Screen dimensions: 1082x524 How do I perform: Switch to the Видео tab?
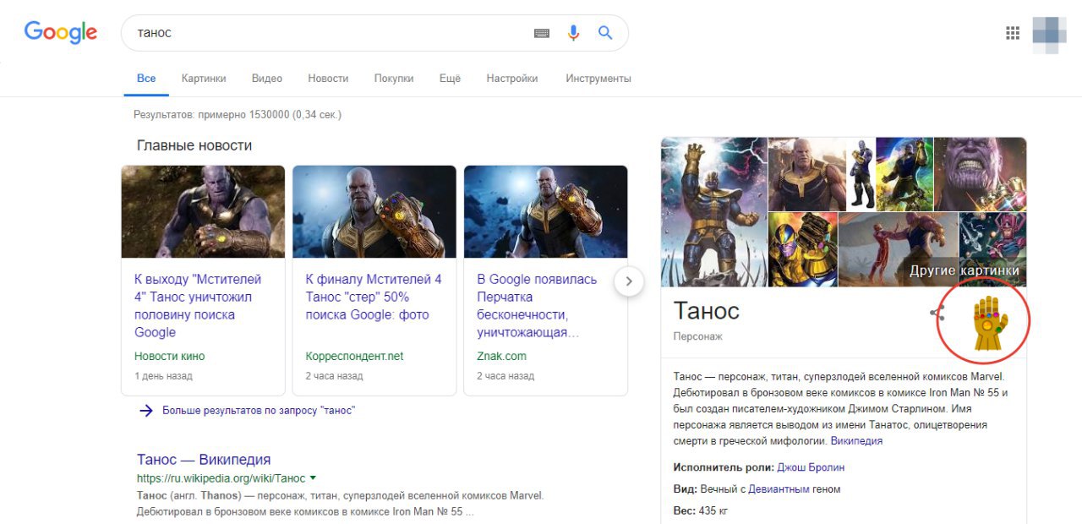tap(267, 79)
